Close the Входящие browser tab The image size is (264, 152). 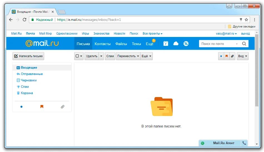pyautogui.click(x=53, y=12)
